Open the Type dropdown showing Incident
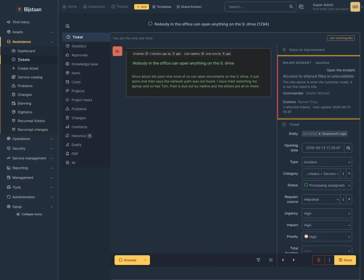 coord(327,162)
